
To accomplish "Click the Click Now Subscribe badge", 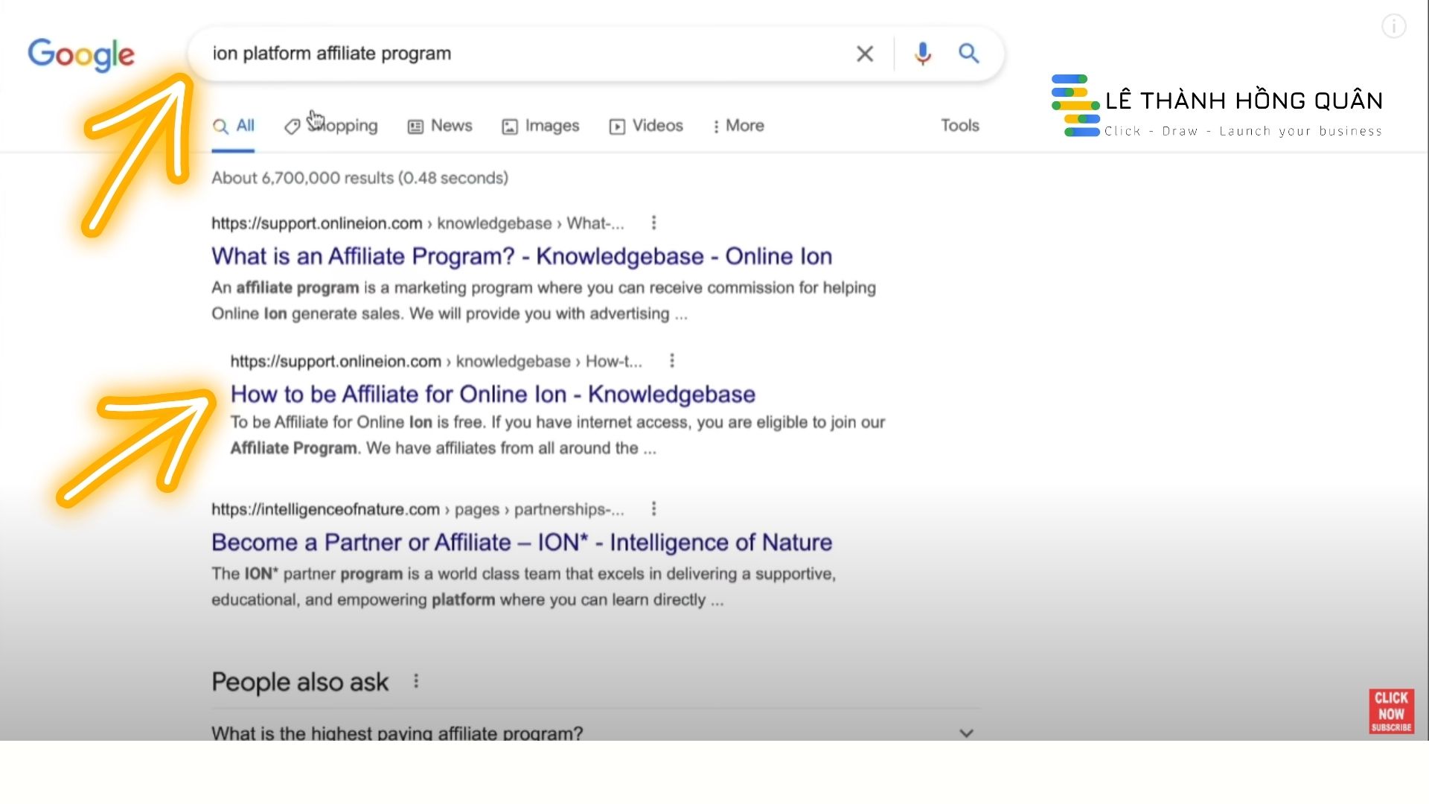I will (x=1390, y=711).
